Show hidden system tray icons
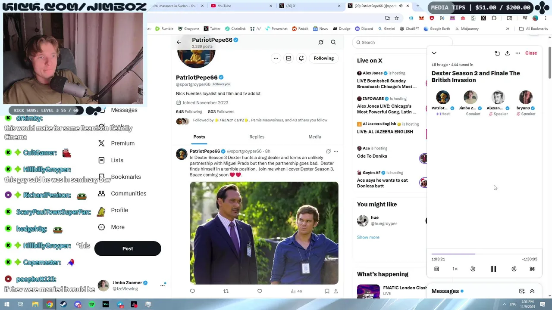 point(505,304)
